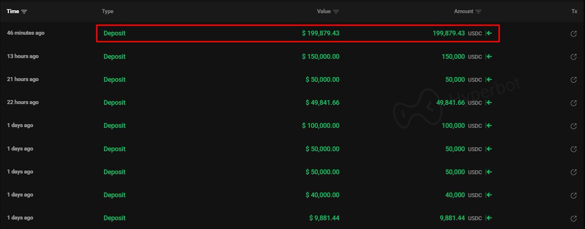The image size is (585, 229).
Task: Click the Type column header
Action: point(107,11)
